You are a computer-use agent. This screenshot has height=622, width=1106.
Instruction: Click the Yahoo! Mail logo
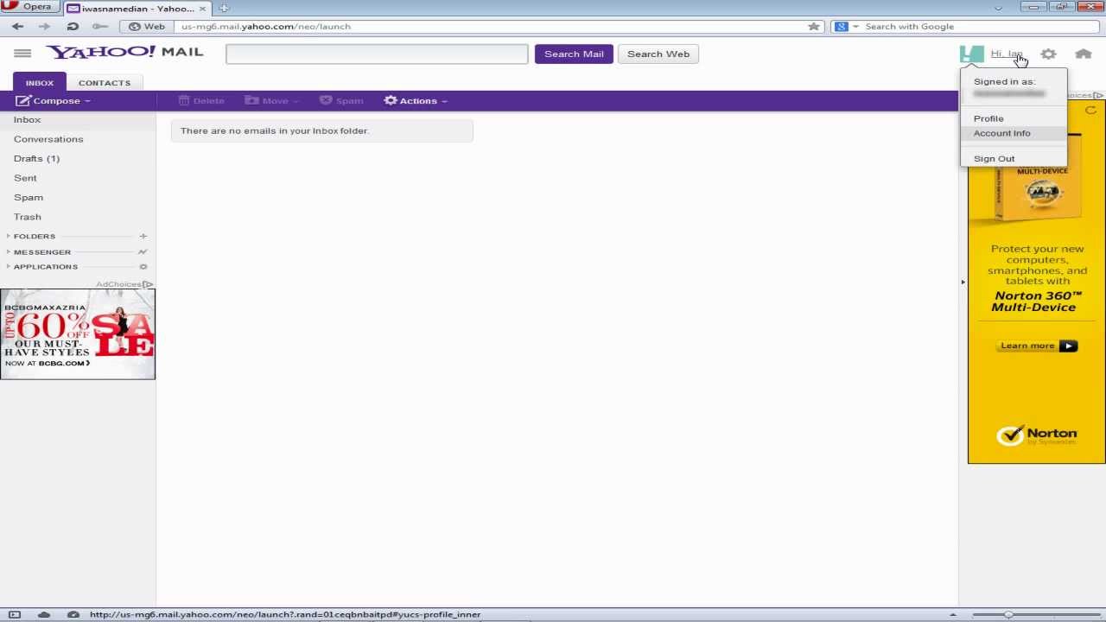point(124,52)
